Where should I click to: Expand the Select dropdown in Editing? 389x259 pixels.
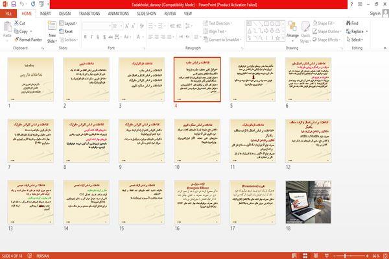[355, 40]
